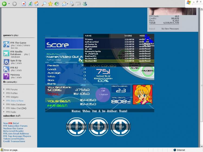Screen dimensions: 203x152
Task: Click the Multiplayer round button
Action: [76, 127]
